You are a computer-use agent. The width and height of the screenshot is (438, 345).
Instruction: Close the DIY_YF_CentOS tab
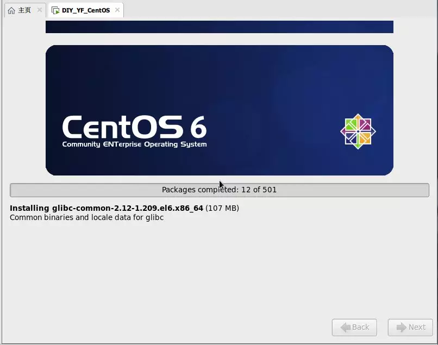tap(117, 10)
